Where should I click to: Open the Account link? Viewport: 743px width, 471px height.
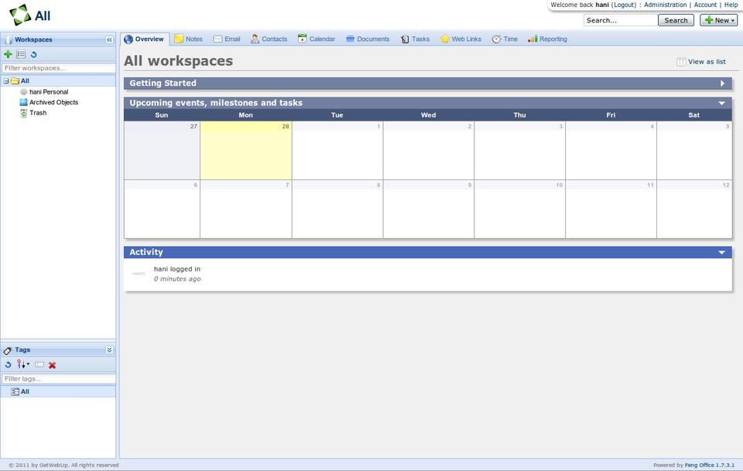[x=705, y=5]
